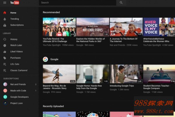Click the Purchases tag icon

5,58
